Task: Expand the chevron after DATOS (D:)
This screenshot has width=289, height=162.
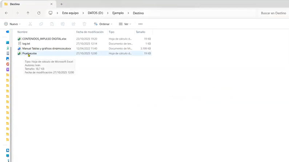Action: (x=108, y=13)
